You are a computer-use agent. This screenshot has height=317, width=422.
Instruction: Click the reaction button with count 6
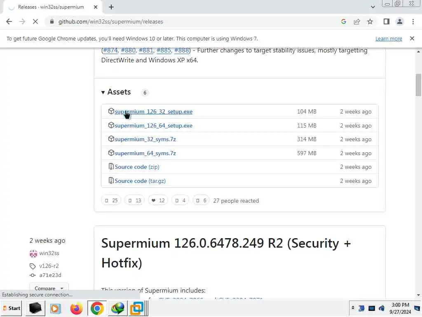click(x=201, y=200)
